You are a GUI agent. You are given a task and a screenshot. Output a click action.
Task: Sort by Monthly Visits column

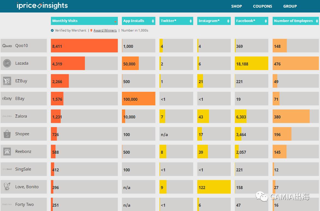coord(84,21)
